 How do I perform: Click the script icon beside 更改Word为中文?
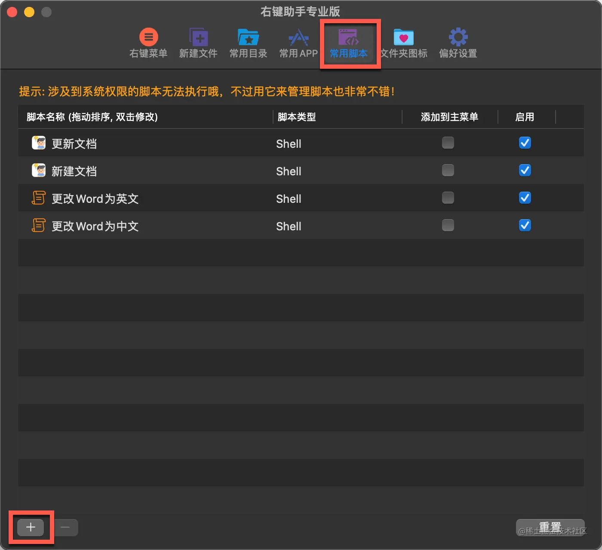[x=39, y=225]
